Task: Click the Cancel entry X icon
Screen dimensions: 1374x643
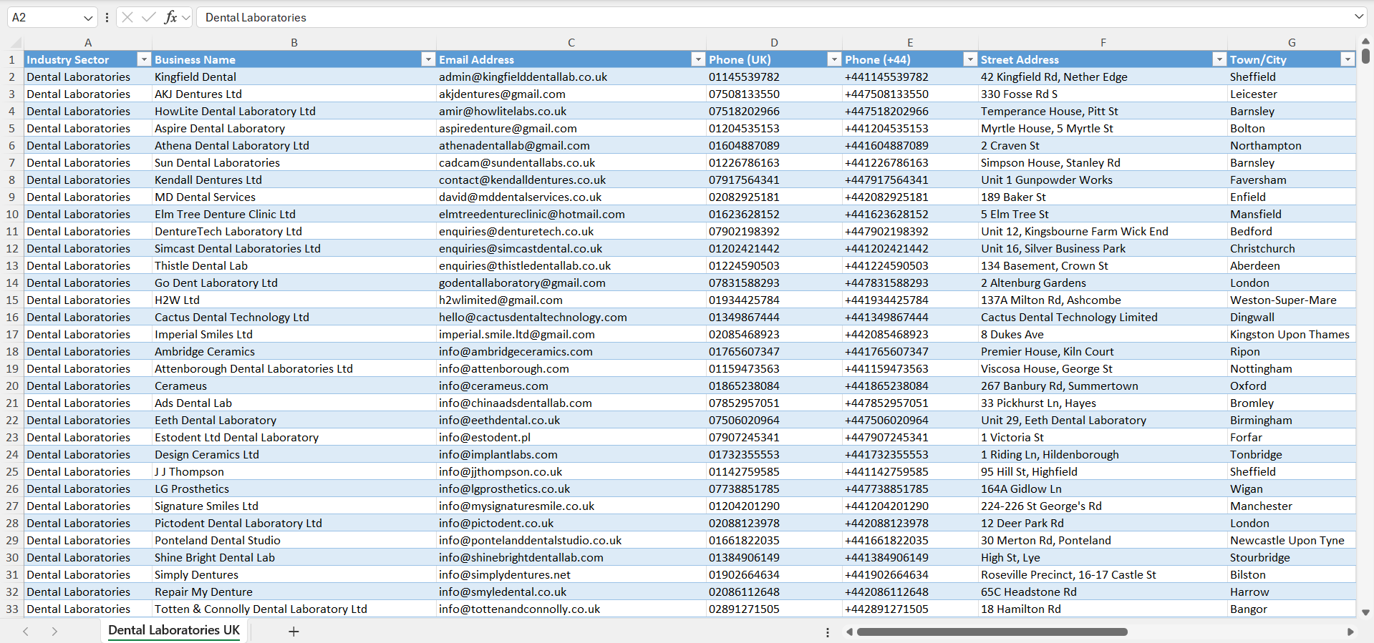Action: pyautogui.click(x=127, y=17)
